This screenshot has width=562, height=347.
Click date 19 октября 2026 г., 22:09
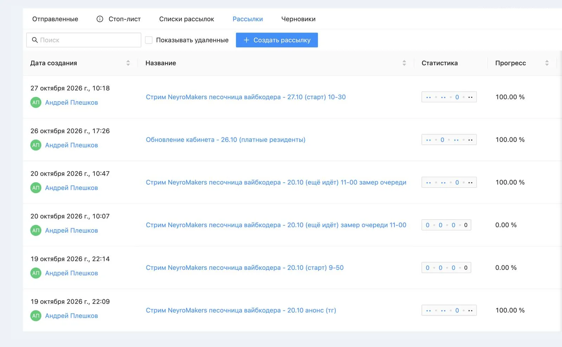pyautogui.click(x=70, y=302)
